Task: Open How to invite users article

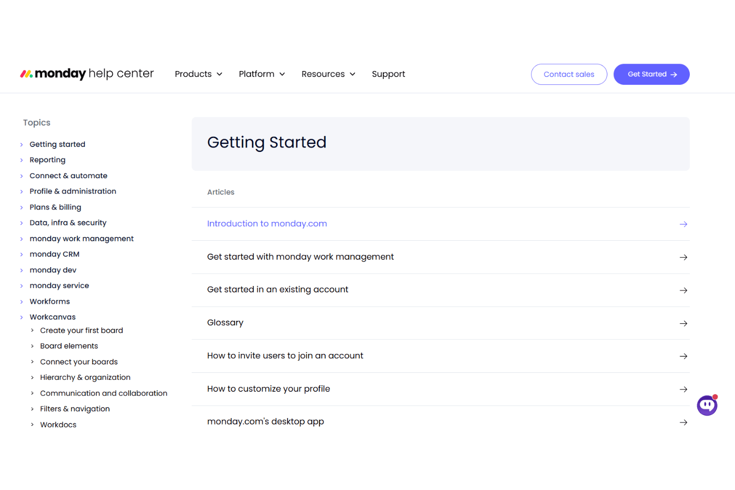Action: click(x=285, y=356)
